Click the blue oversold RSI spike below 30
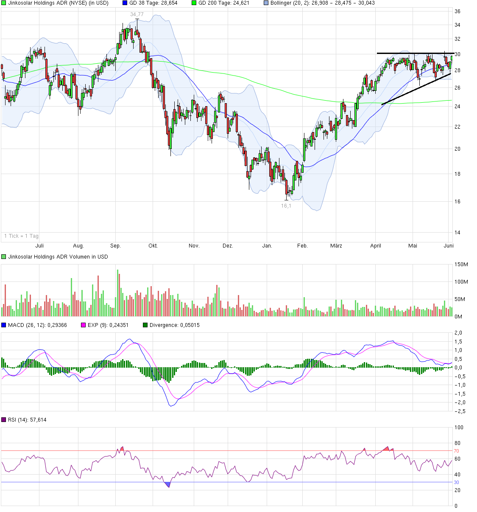Screen dimensions: 477x512 [x=167, y=484]
